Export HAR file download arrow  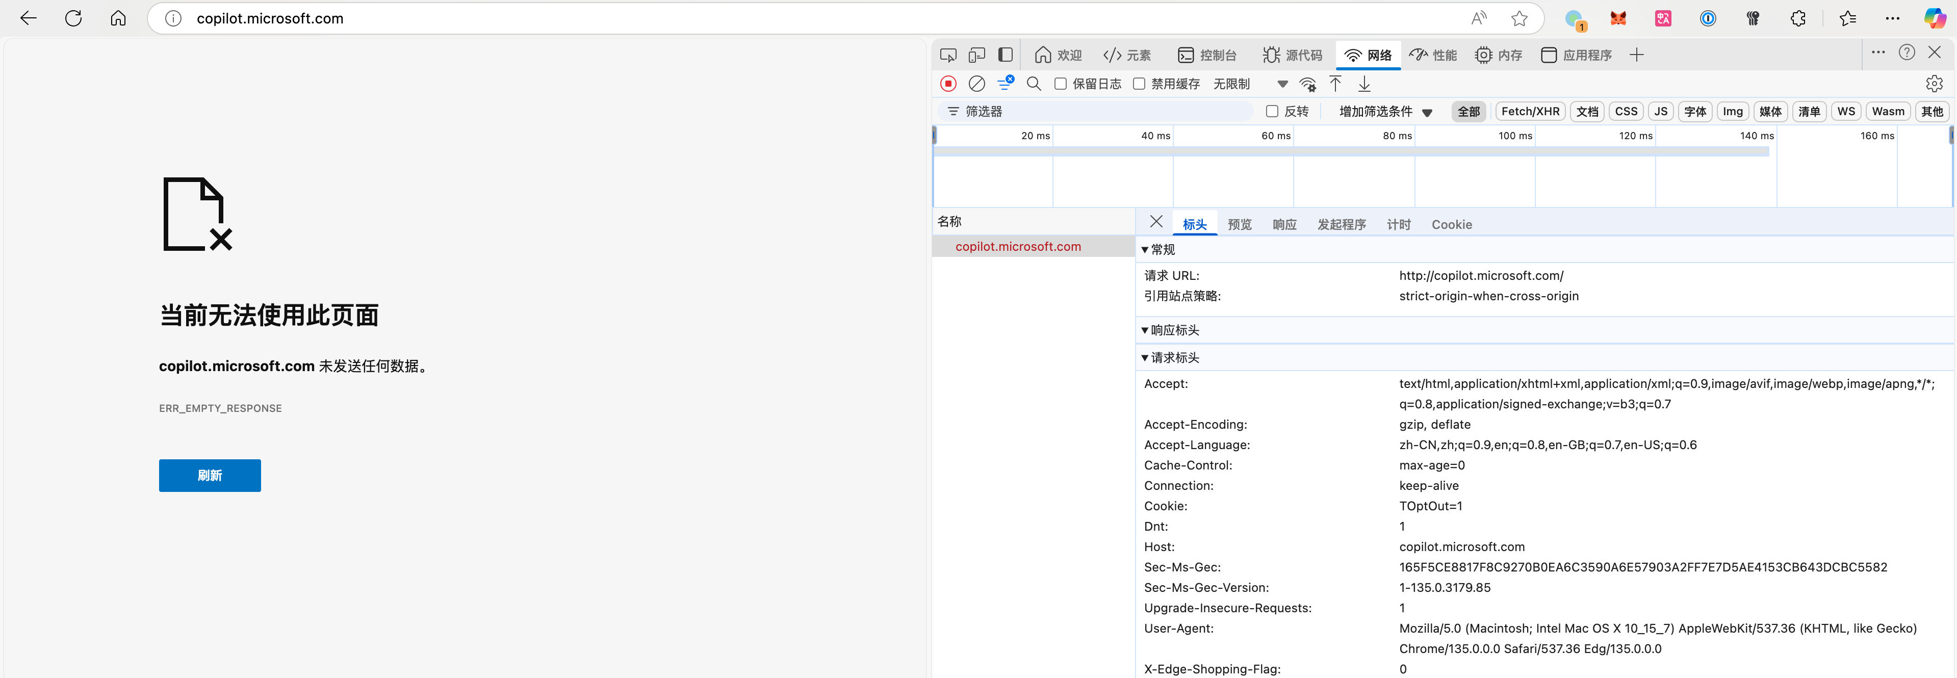coord(1364,84)
